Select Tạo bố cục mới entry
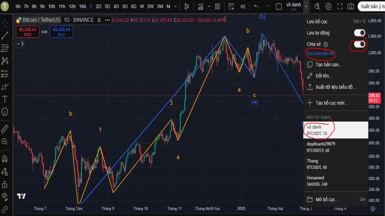The image size is (385, 216). pyautogui.click(x=336, y=103)
